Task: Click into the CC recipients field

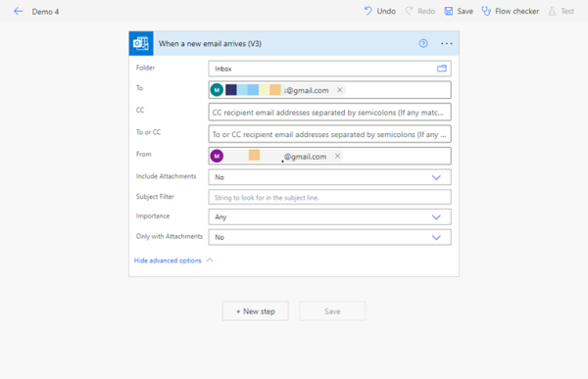Action: (x=329, y=112)
